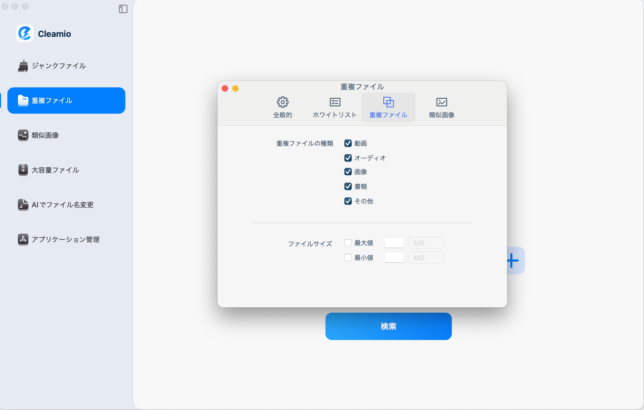This screenshot has height=410, width=644.
Task: Open 大容量ファイル from the sidebar
Action: pyautogui.click(x=55, y=170)
